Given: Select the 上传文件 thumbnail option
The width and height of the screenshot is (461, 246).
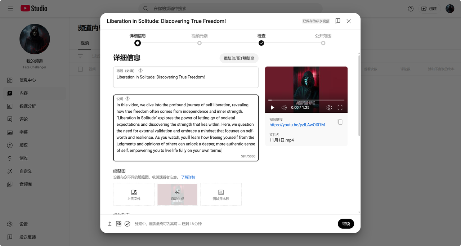Looking at the screenshot, I should [134, 194].
